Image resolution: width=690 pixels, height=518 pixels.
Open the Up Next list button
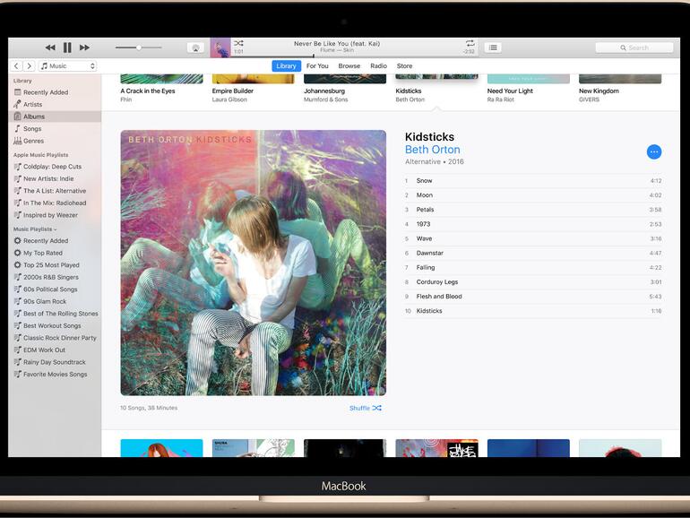[493, 47]
